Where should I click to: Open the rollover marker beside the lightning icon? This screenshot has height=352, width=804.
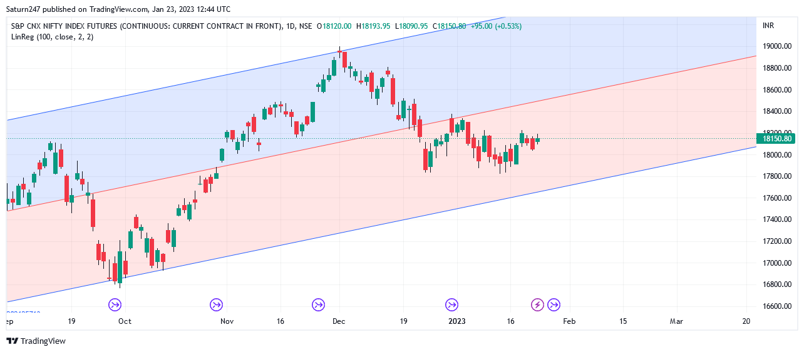554,305
